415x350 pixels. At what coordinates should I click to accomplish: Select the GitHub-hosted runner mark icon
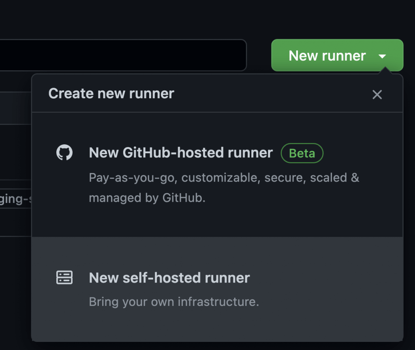[x=64, y=153]
